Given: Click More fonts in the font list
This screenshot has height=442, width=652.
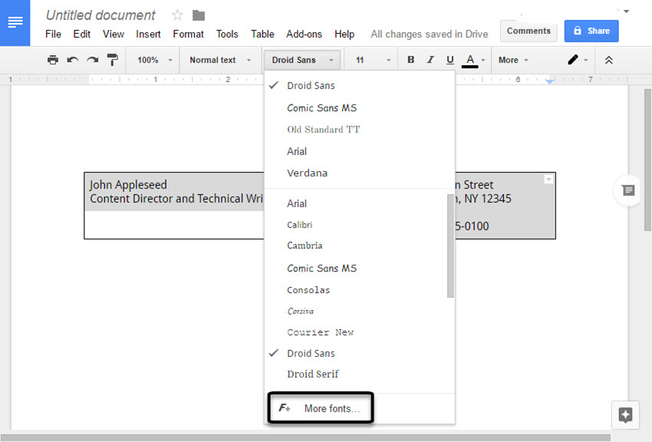Looking at the screenshot, I should click(x=321, y=409).
